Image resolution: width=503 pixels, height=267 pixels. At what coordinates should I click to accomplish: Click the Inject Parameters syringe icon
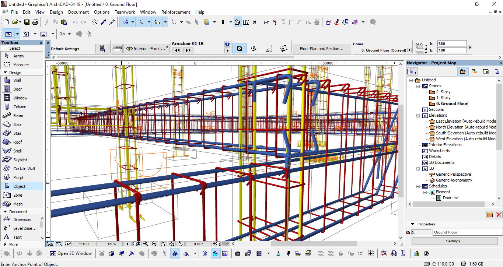coord(112,22)
